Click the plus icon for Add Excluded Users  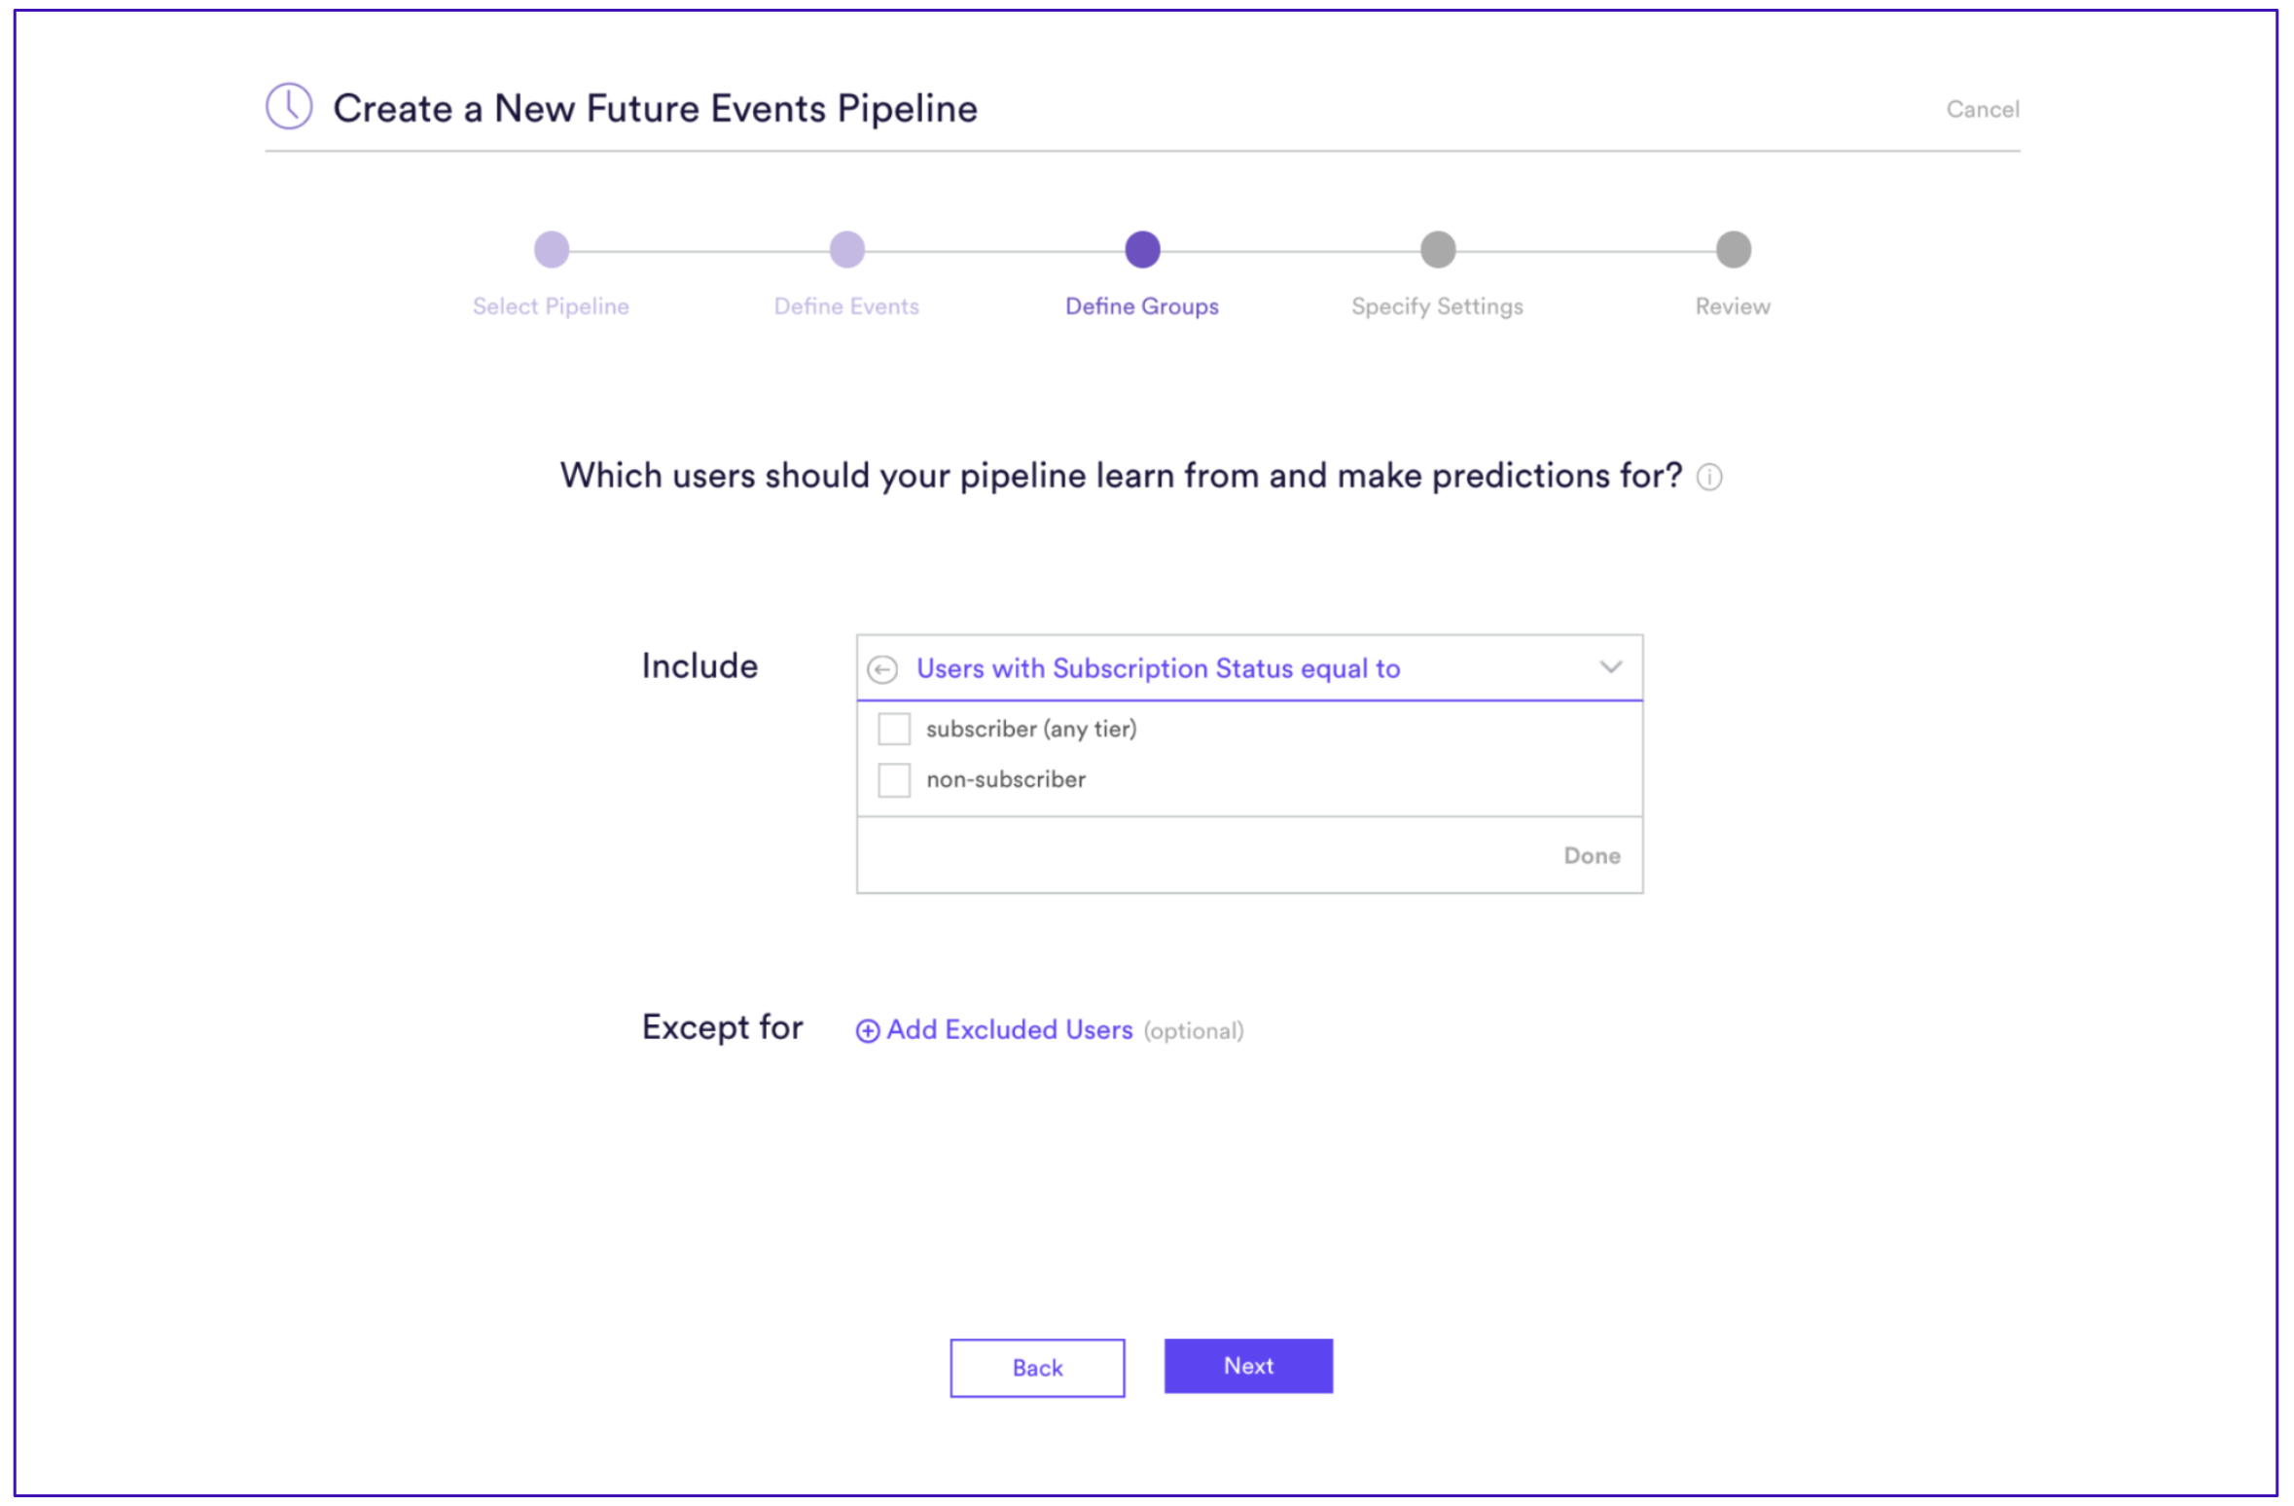[867, 1030]
